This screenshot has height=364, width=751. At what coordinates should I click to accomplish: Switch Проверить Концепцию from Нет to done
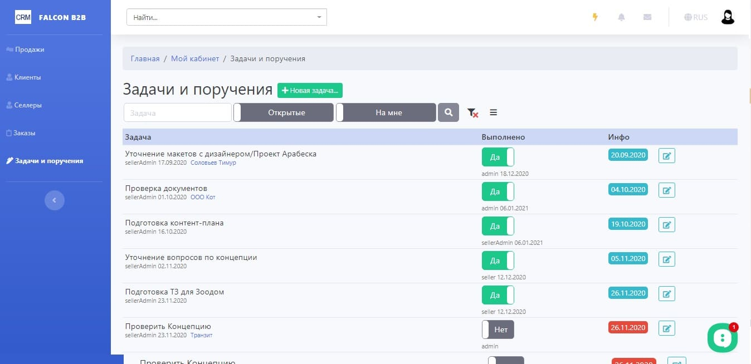pos(498,329)
